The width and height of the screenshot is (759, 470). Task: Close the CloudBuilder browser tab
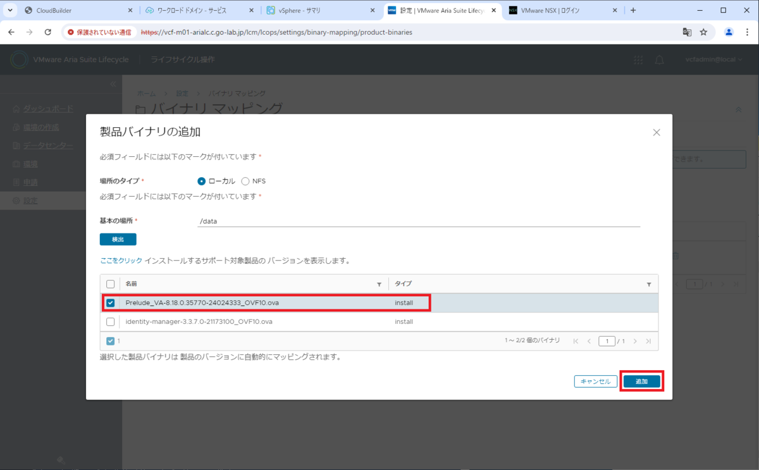tap(131, 11)
